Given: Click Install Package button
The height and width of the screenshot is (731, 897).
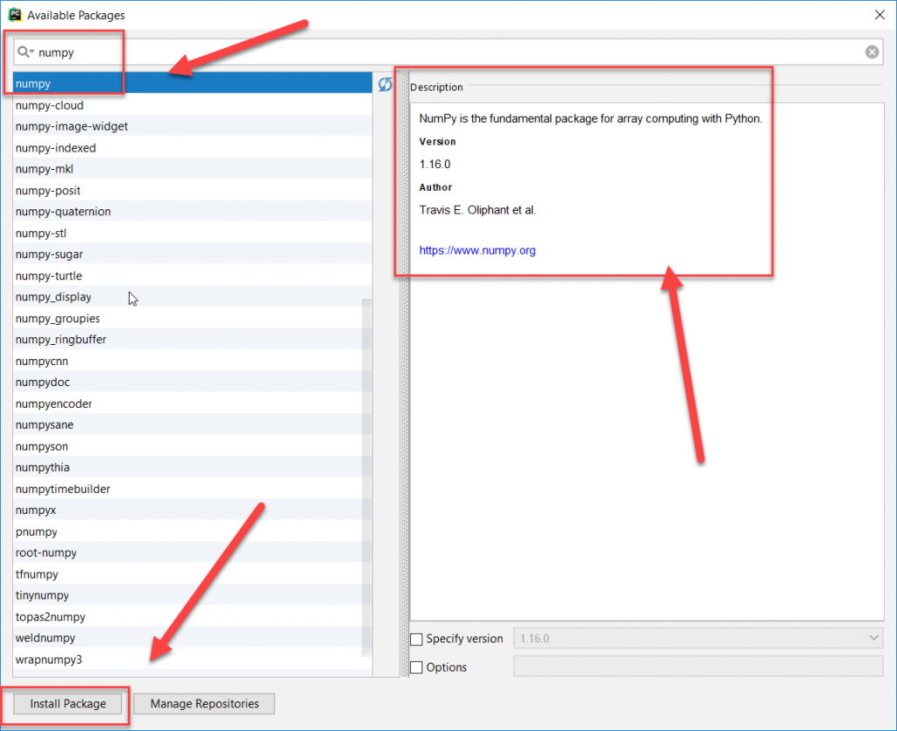Looking at the screenshot, I should pyautogui.click(x=67, y=704).
